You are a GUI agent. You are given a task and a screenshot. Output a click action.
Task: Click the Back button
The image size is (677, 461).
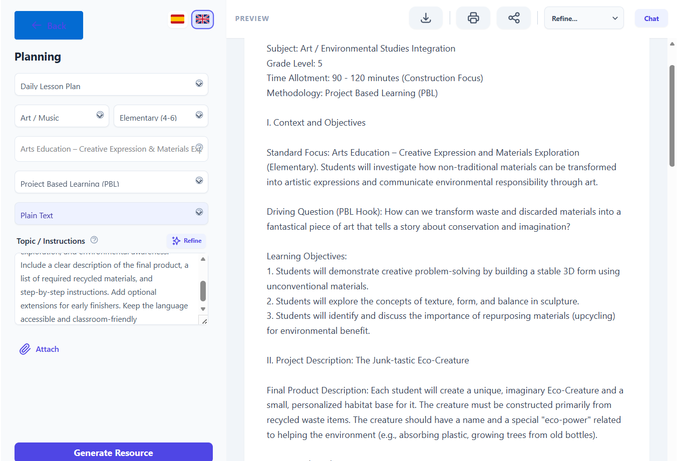coord(49,26)
